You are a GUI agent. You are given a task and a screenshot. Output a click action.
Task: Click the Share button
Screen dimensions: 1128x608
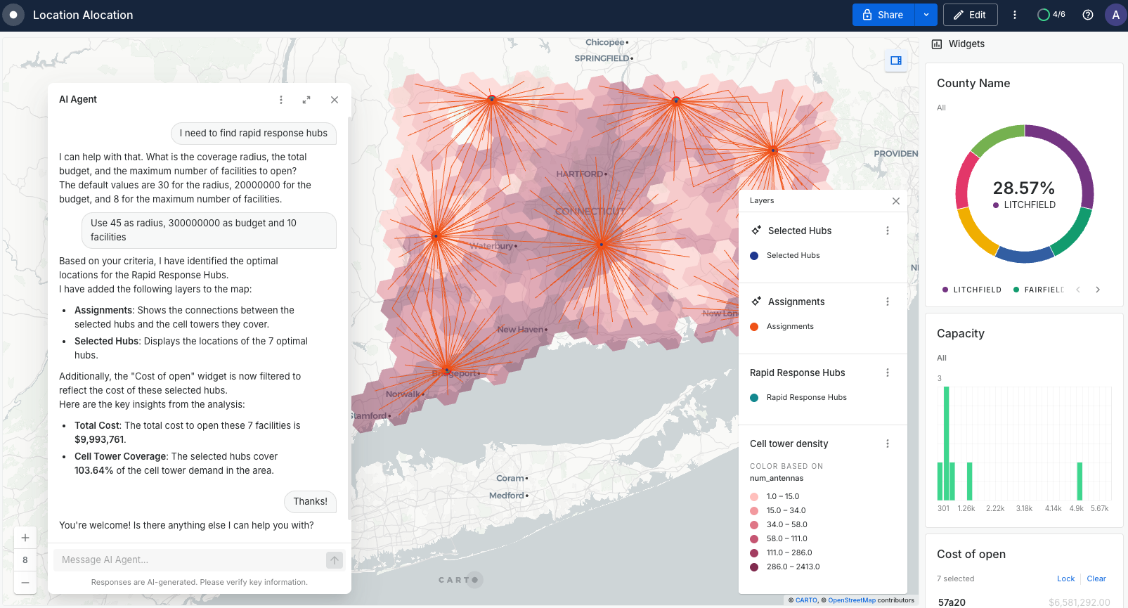pyautogui.click(x=883, y=15)
